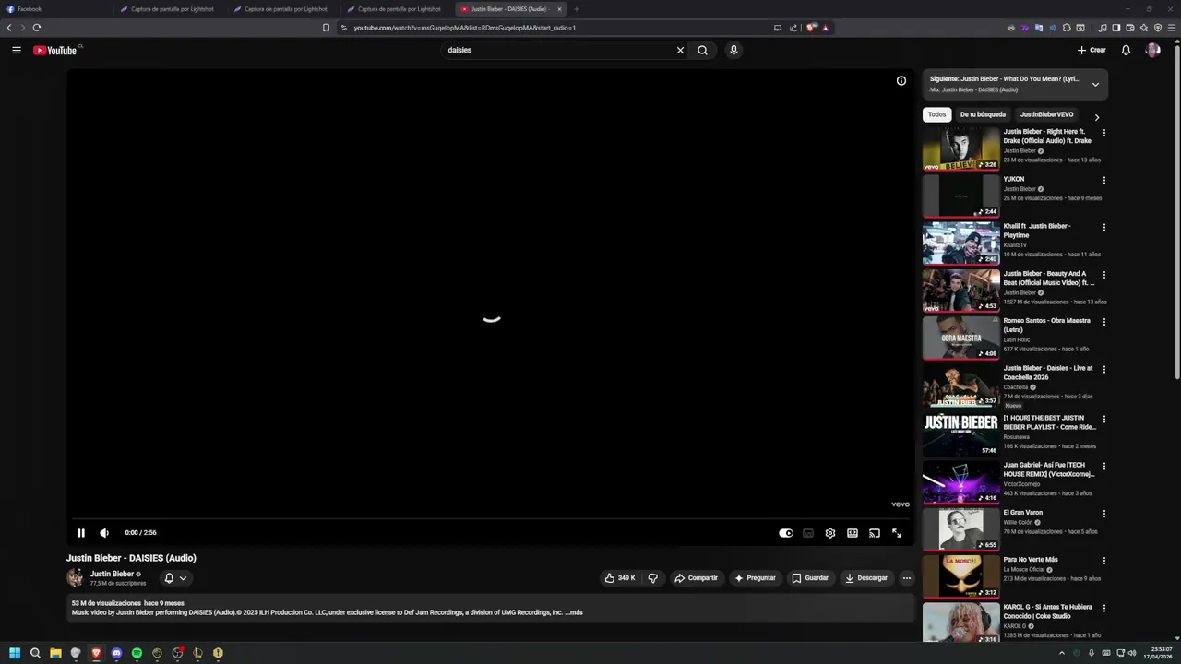Collapse the mix playlist panel chevron
This screenshot has width=1181, height=664.
(x=1095, y=84)
